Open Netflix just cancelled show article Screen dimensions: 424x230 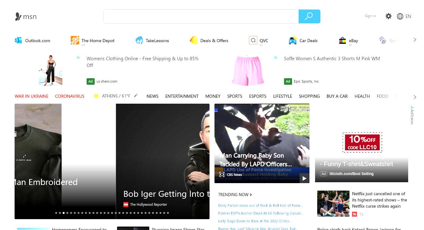[379, 200]
